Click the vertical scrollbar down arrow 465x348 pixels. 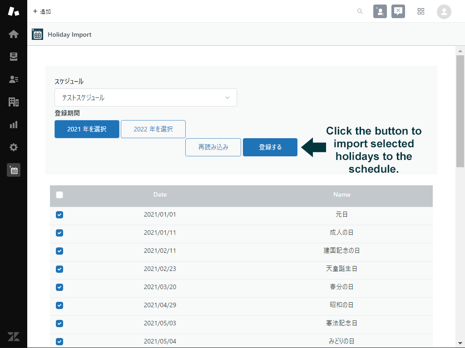pos(460,343)
